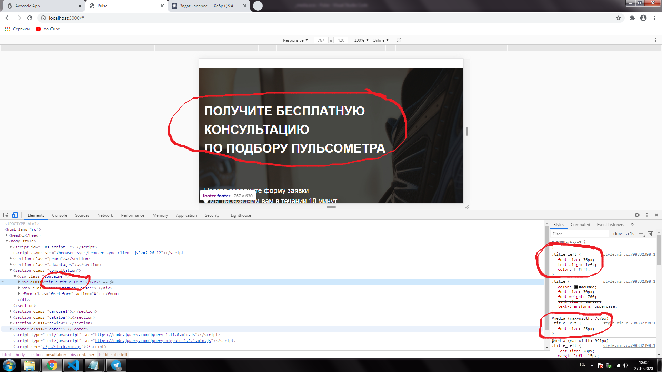662x372 pixels.
Task: Expand the section promo node
Action: [x=11, y=259]
